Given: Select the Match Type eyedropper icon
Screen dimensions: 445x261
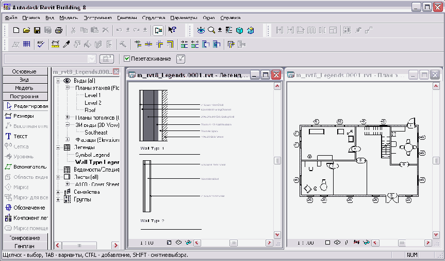Looking at the screenshot, I should point(66,44).
